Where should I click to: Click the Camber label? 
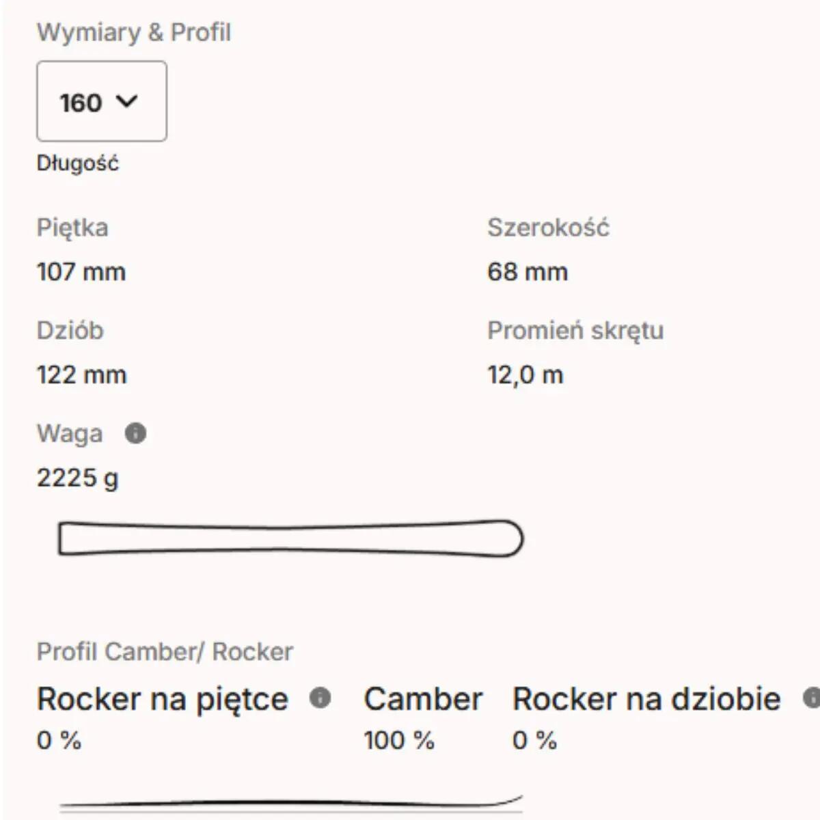[x=423, y=698]
